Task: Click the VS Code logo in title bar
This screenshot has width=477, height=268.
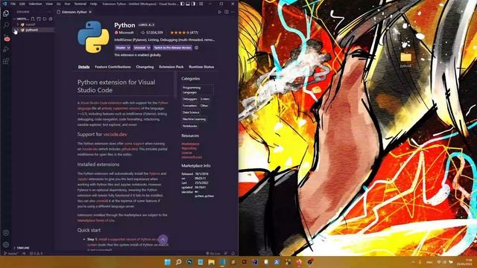Action: (x=4, y=4)
